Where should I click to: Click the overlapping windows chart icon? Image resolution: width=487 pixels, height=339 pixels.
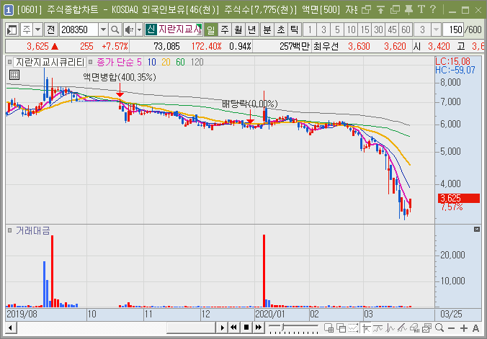point(341,327)
